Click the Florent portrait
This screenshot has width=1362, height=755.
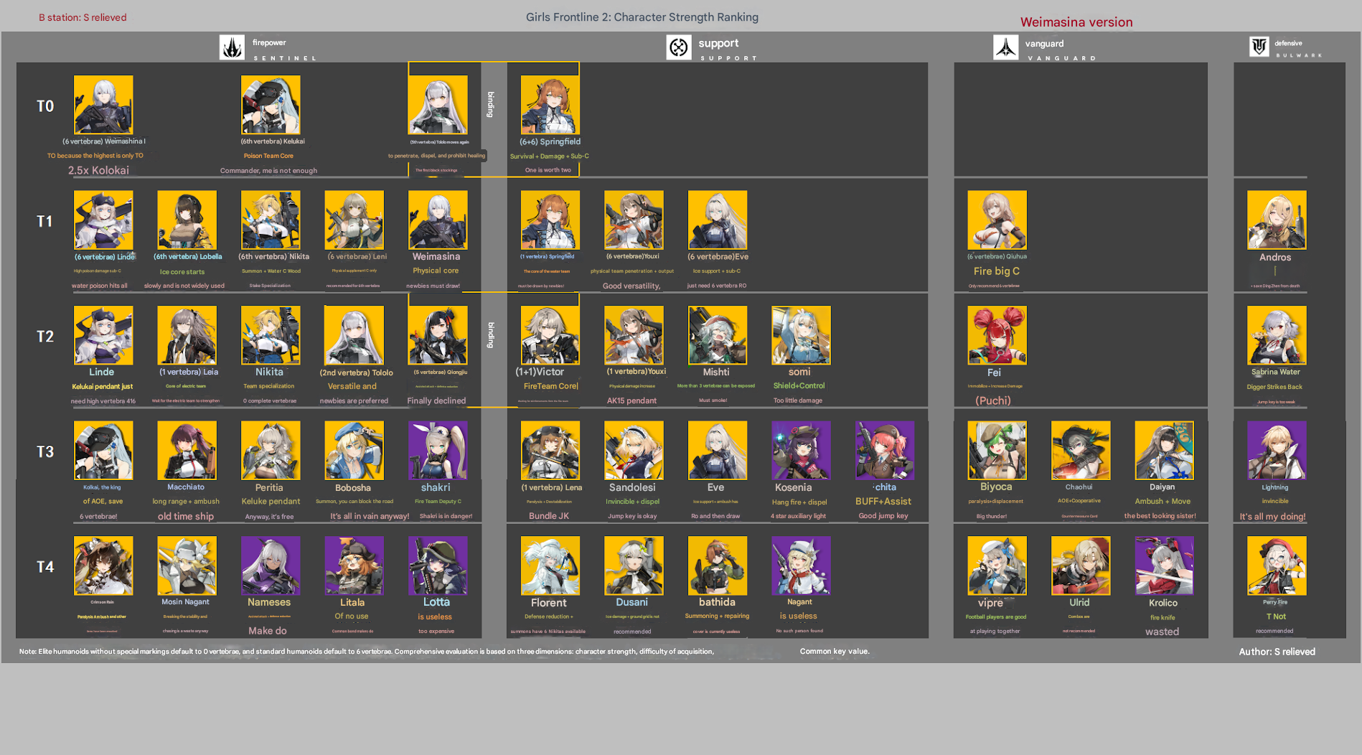[550, 566]
